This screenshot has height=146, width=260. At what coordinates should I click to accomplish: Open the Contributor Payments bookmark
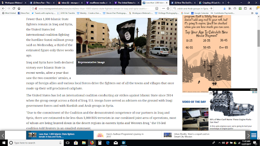pyautogui.click(x=222, y=13)
